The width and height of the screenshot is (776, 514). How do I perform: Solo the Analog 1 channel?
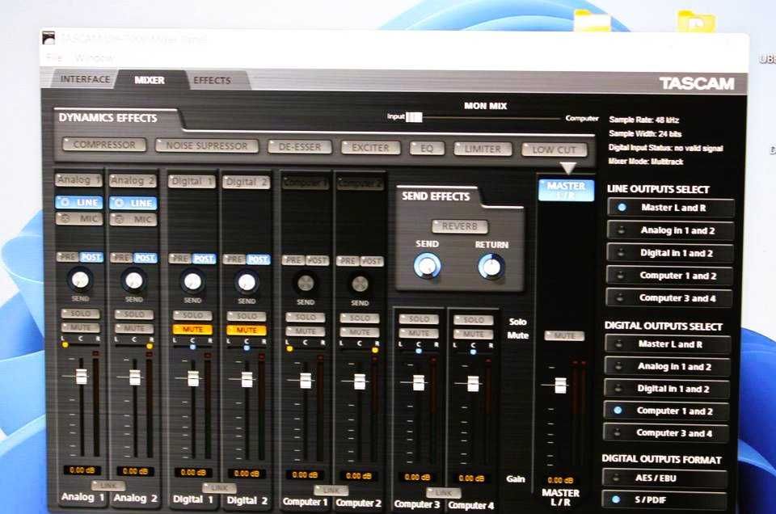point(81,313)
